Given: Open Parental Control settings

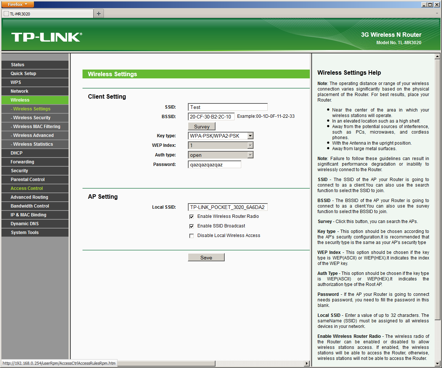Looking at the screenshot, I should [35, 180].
